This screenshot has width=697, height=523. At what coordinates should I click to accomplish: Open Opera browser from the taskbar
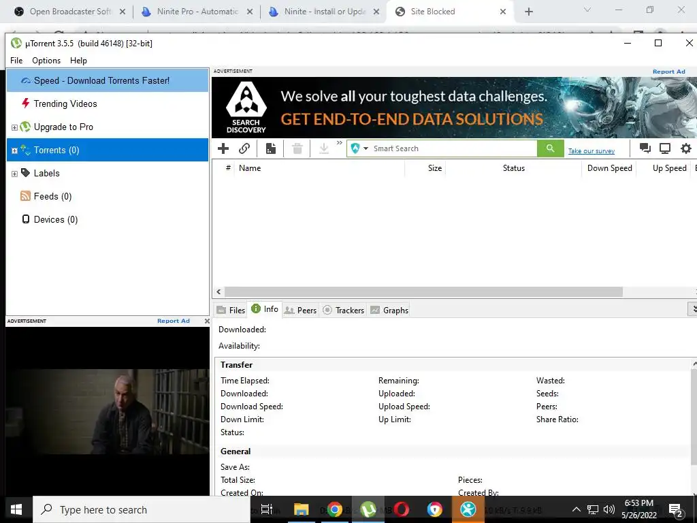point(402,509)
